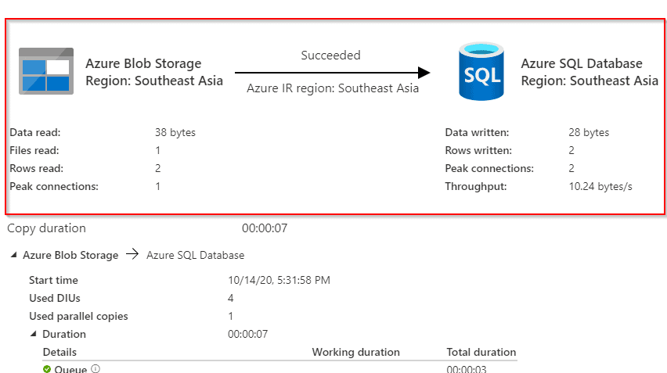Screen dimensions: 667x373
Task: Click the Used DIUs value 4
Action: [231, 298]
